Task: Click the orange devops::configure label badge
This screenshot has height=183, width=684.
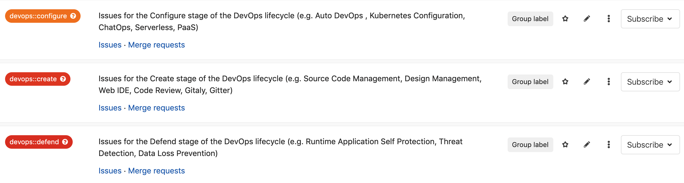Action: pyautogui.click(x=38, y=16)
